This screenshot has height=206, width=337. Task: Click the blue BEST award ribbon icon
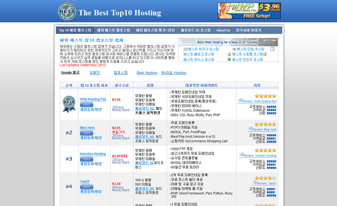69,104
